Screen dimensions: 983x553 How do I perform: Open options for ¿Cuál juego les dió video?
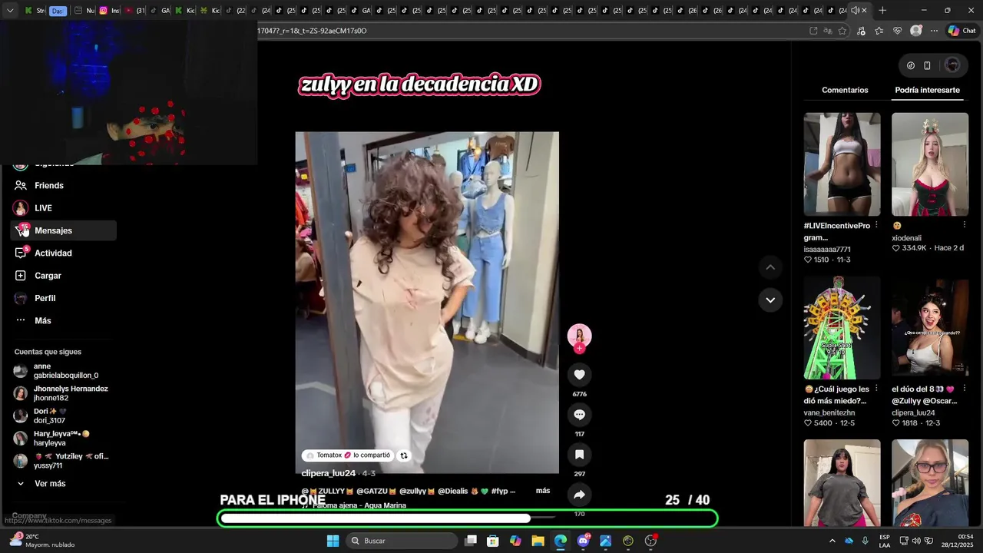876,389
